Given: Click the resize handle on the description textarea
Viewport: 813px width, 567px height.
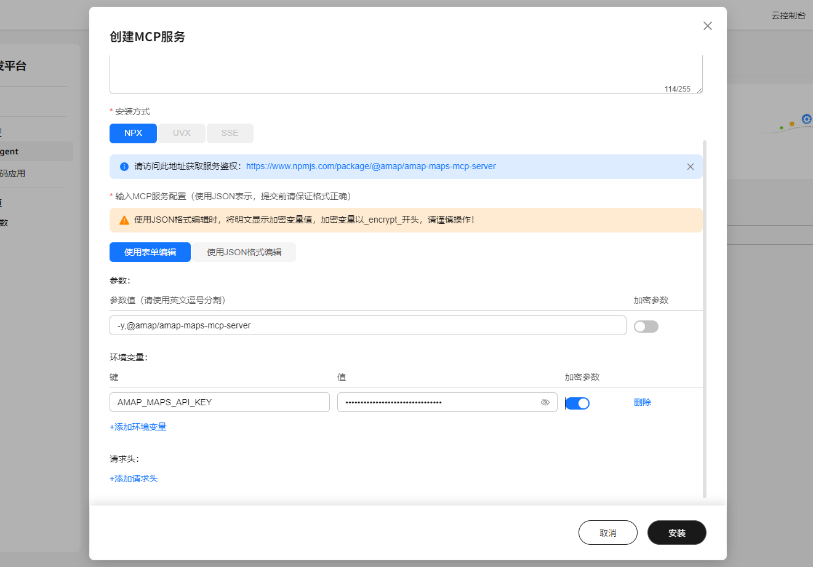Looking at the screenshot, I should [x=698, y=91].
